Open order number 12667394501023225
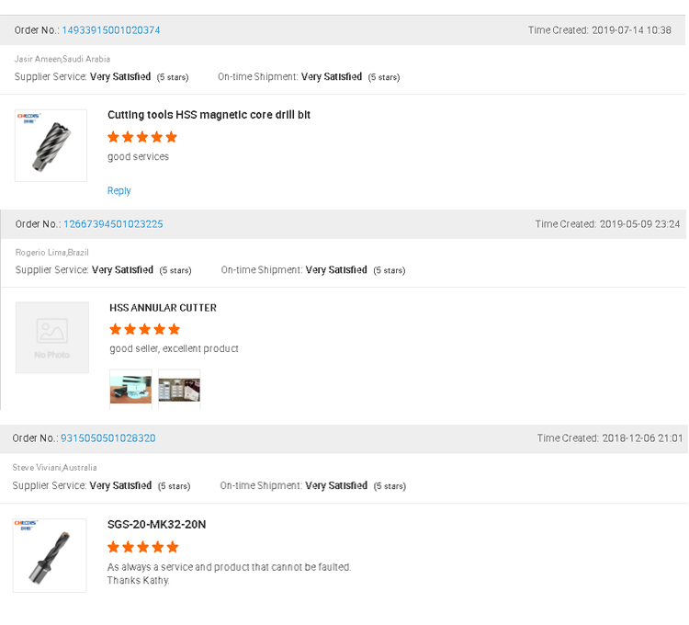The width and height of the screenshot is (689, 625). (x=113, y=224)
